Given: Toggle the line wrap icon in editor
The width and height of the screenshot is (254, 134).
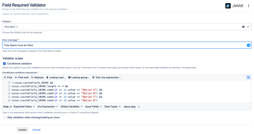Looking at the screenshot, I should coord(248,77).
